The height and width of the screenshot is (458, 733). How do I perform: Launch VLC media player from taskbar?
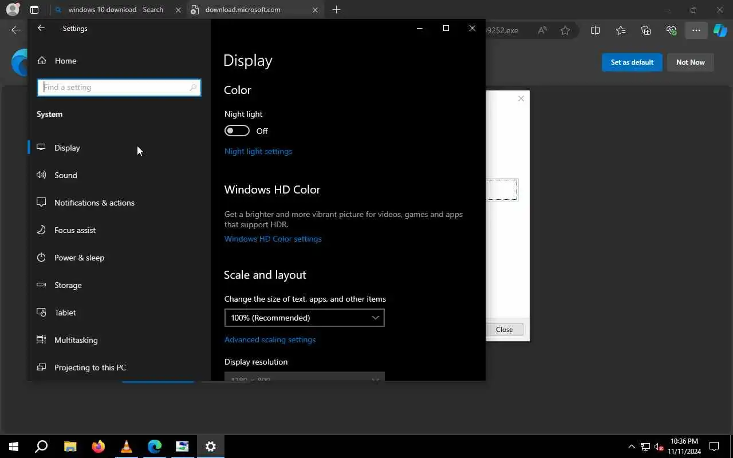[x=126, y=447]
